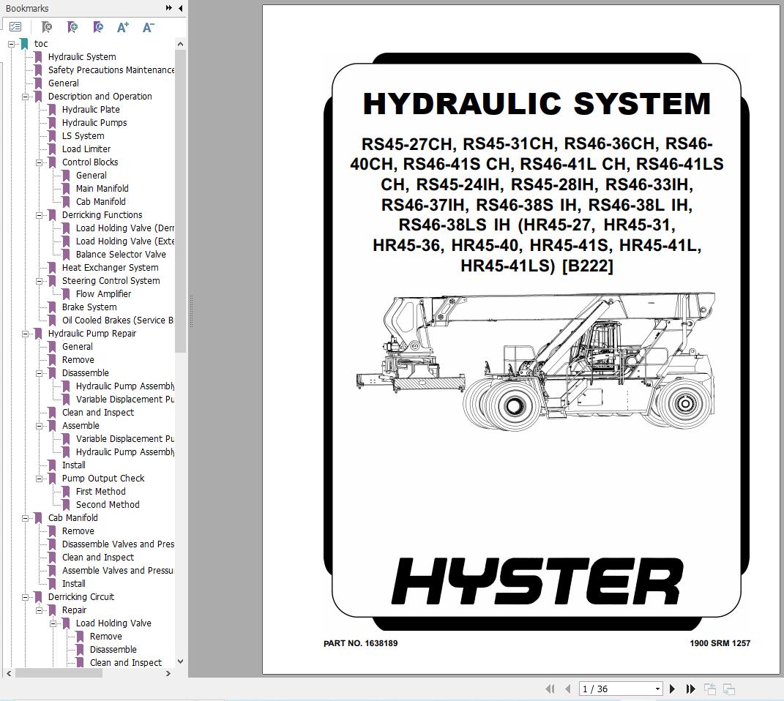This screenshot has width=784, height=701.
Task: Collapse the Hydraulic Pump Repair section
Action: point(26,334)
